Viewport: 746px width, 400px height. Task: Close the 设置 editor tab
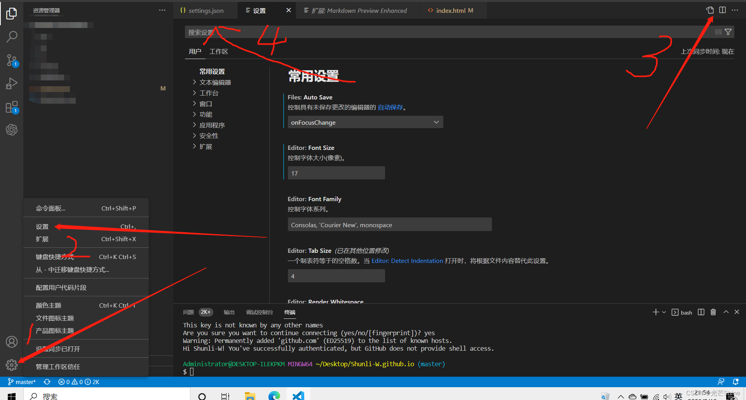[x=289, y=10]
